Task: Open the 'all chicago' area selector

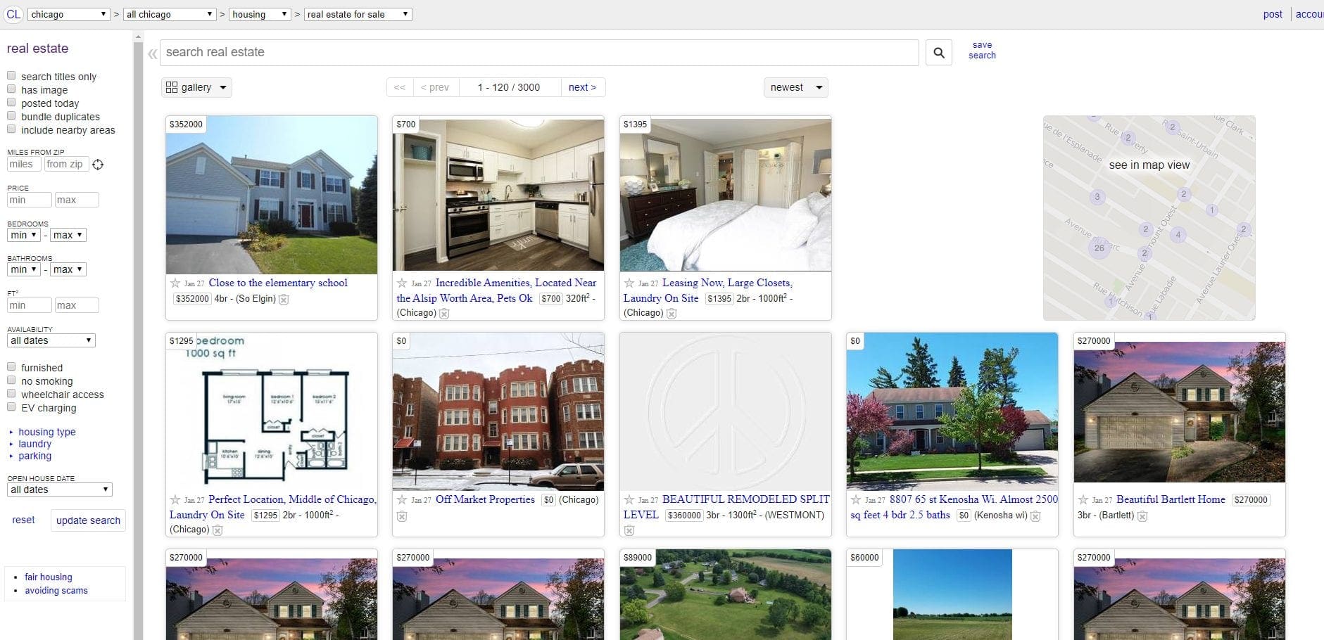Action: (169, 13)
